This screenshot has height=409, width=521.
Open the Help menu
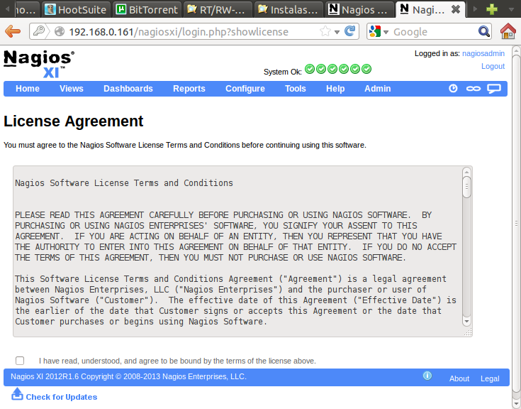(335, 89)
